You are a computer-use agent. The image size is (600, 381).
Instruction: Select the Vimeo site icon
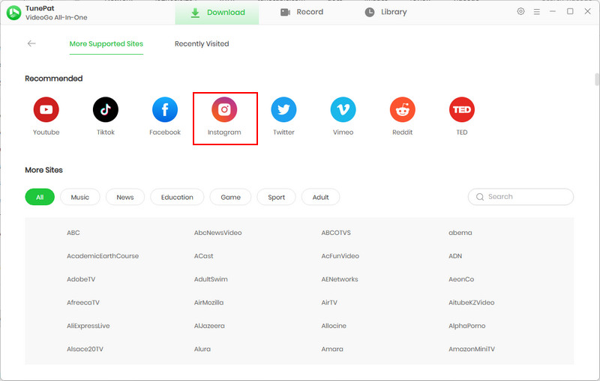[x=343, y=110]
